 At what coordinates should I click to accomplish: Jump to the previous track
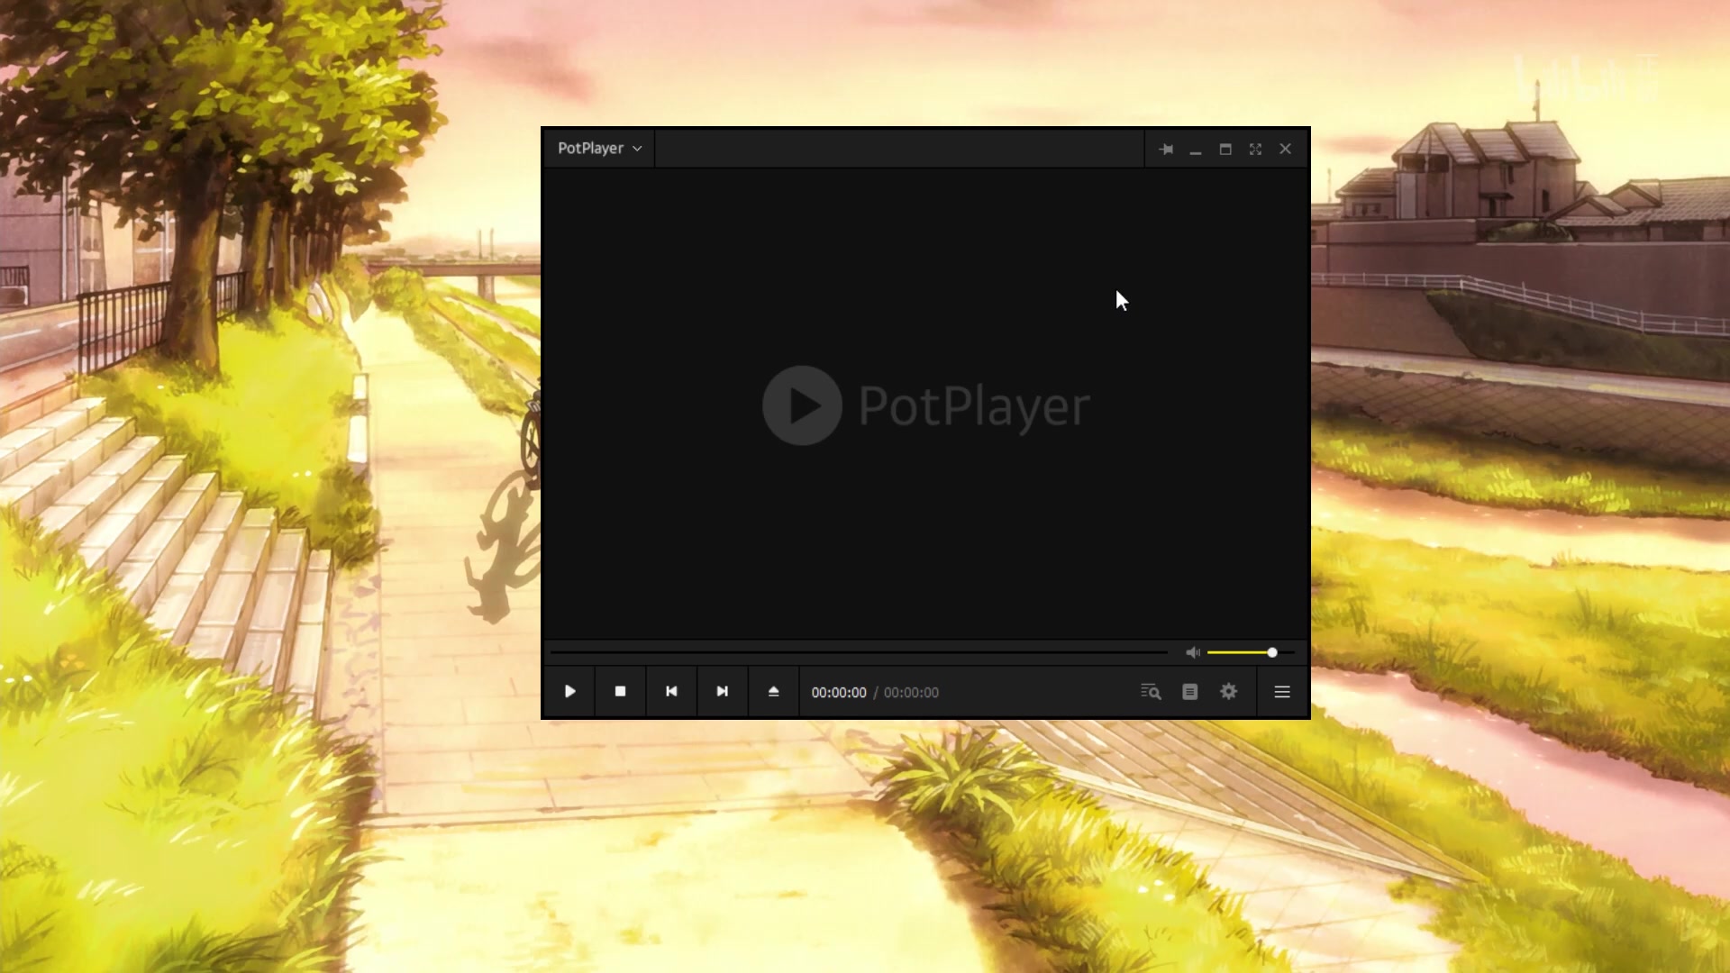(671, 692)
